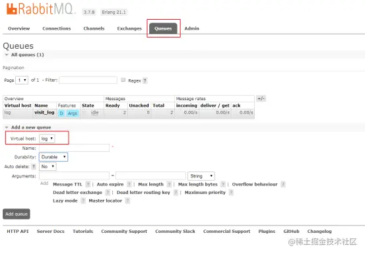Go to the Exchanges tab
Viewport: 365px width, 254px height.
click(129, 28)
